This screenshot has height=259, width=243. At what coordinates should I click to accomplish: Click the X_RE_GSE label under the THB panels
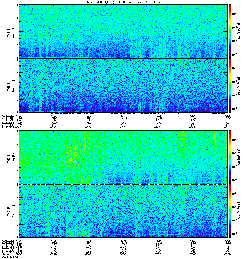point(8,116)
